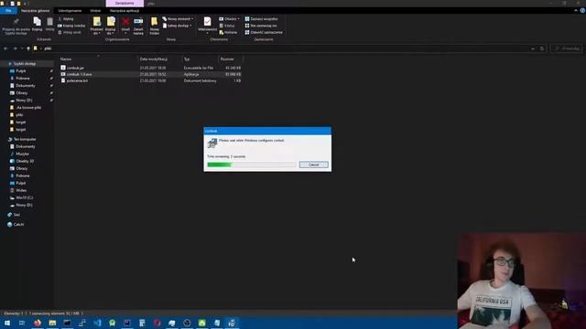Viewport: 586px width, 329px height.
Task: Click Wklej skrót (Paste shortcut) in the ribbon
Action: click(x=70, y=33)
